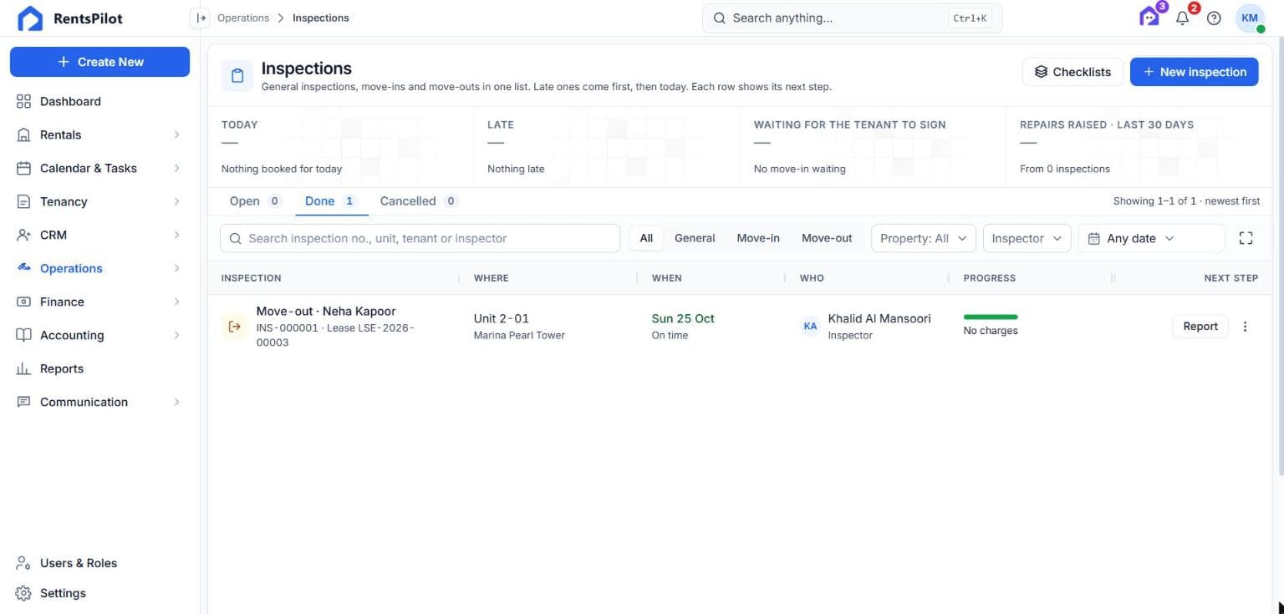Collapse the sidebar with the toggle icon
Viewport: 1284px width, 614px height.
click(200, 18)
